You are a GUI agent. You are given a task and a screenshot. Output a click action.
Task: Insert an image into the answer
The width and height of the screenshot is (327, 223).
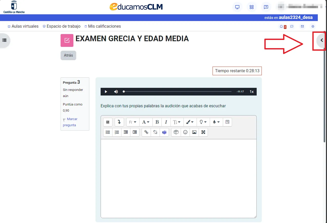point(194,132)
